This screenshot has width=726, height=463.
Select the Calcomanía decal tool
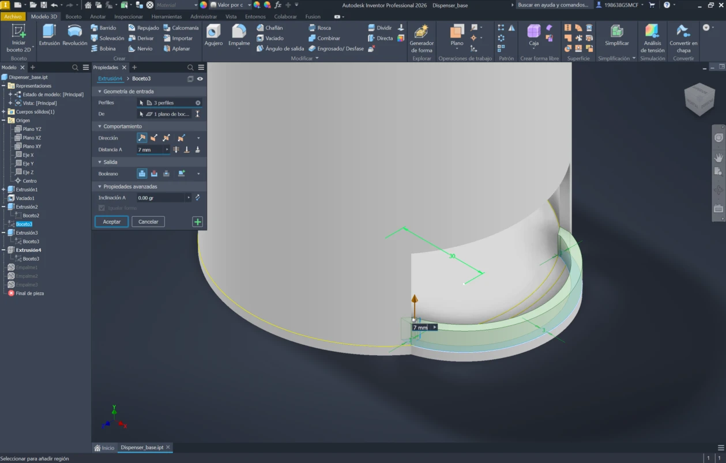coord(181,28)
